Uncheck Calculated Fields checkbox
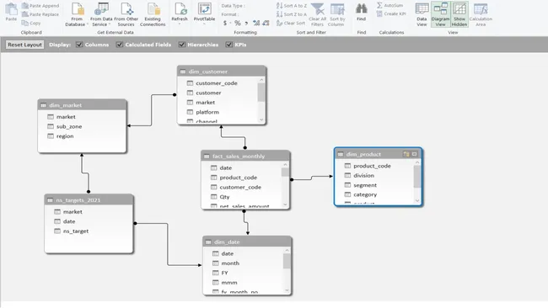548x308 pixels. tap(120, 45)
